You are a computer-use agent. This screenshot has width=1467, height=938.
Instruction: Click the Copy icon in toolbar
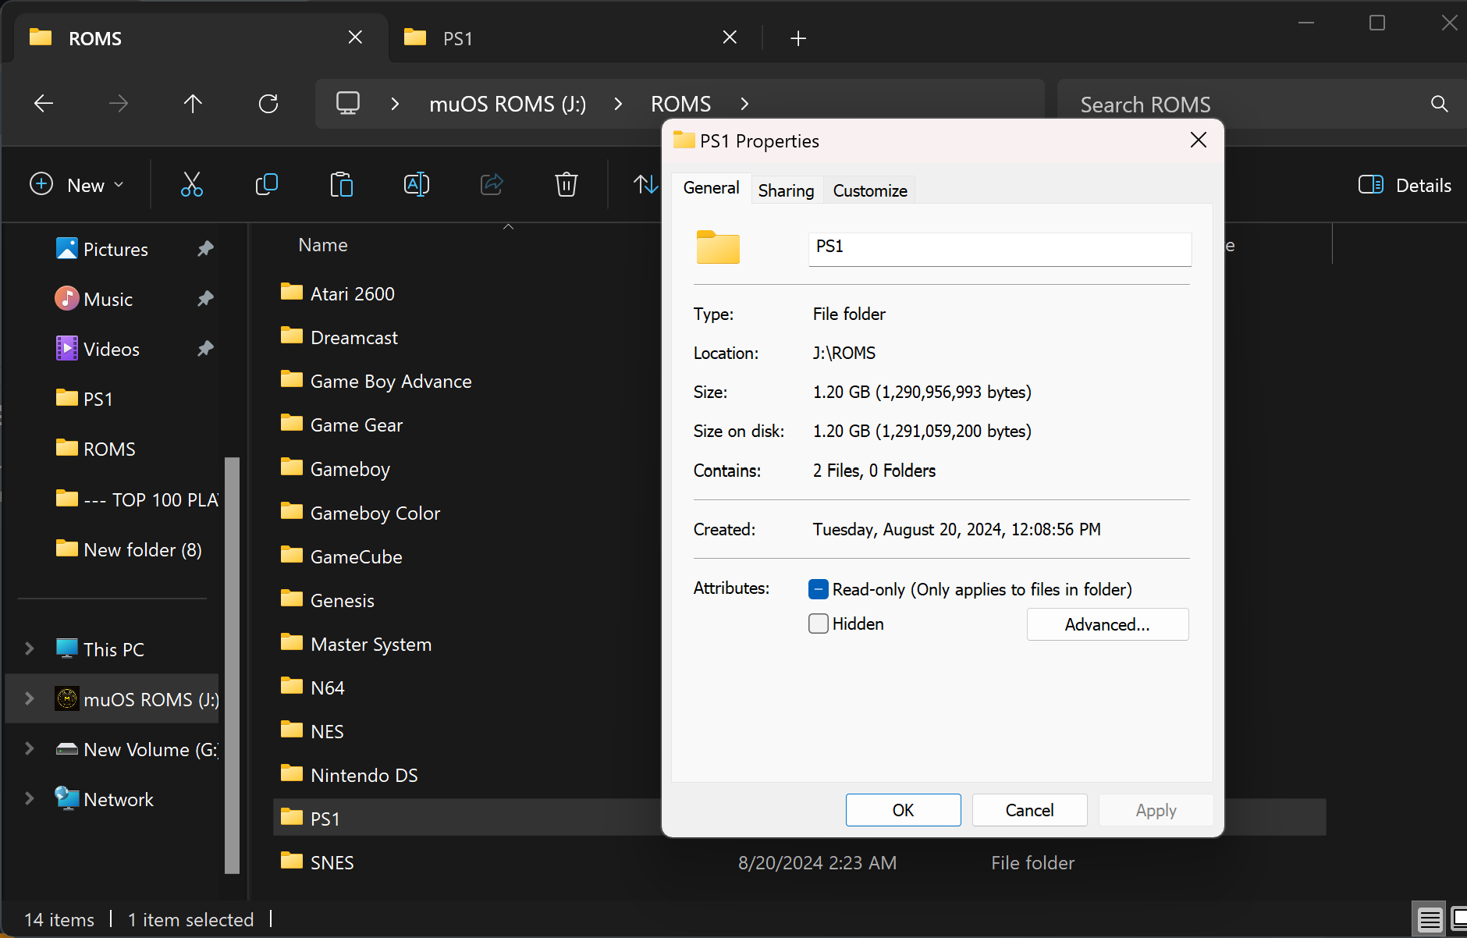coord(267,185)
